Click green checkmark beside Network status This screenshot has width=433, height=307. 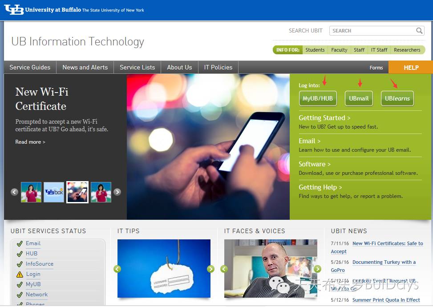click(20, 295)
